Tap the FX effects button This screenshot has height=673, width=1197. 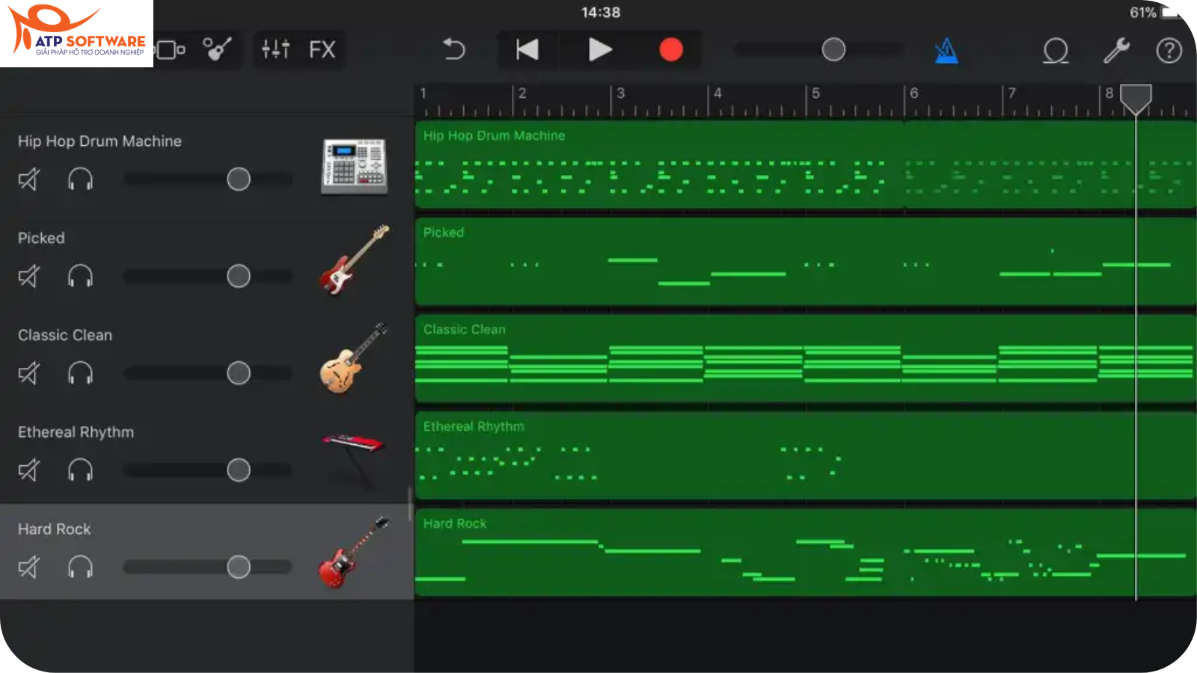(322, 50)
